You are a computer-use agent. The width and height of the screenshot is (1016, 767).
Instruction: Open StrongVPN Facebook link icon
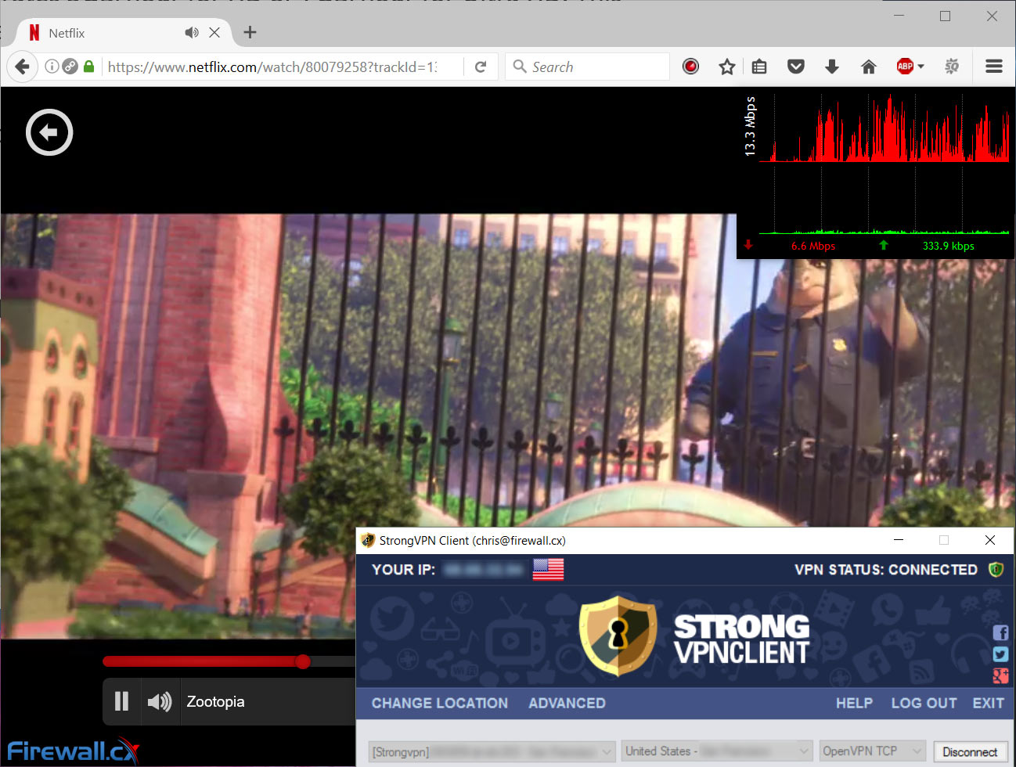tap(1000, 632)
